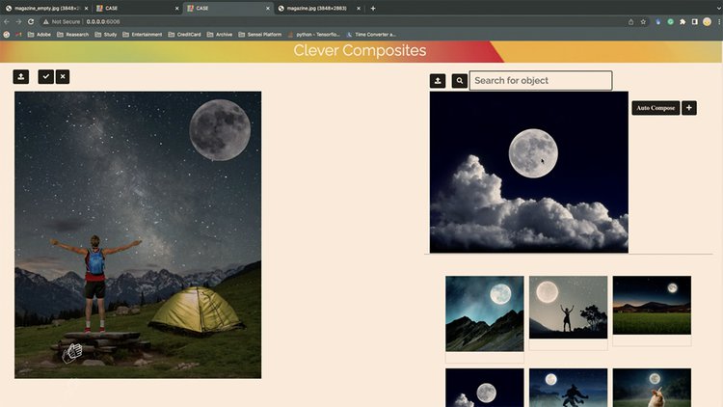Select the green field night thumbnail
This screenshot has height=407, width=723.
[652, 307]
